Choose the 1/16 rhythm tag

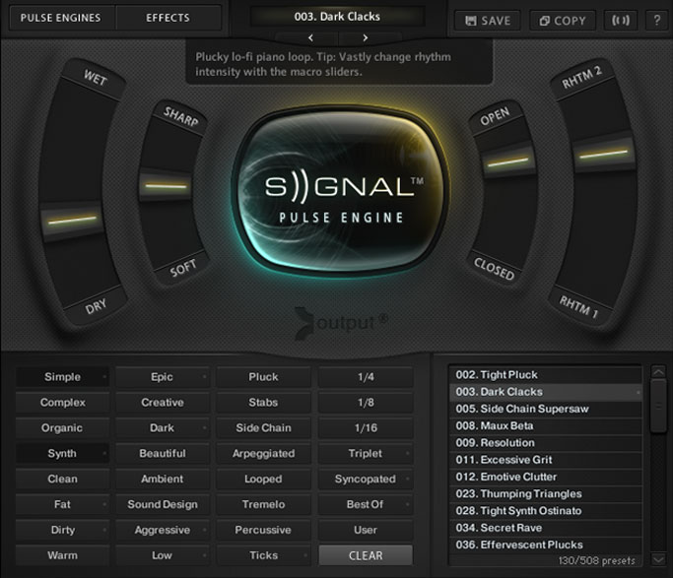366,428
